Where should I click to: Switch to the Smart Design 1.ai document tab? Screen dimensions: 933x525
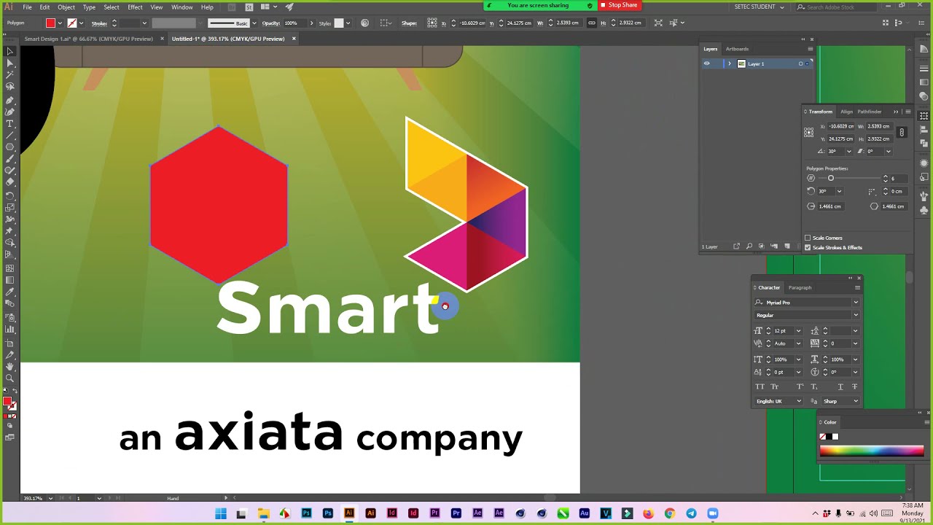88,39
